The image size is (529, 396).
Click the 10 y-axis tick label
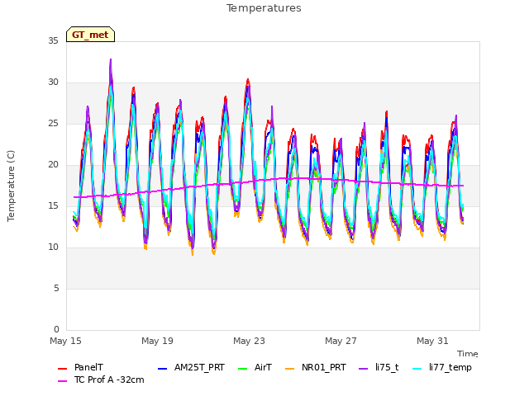click(53, 247)
